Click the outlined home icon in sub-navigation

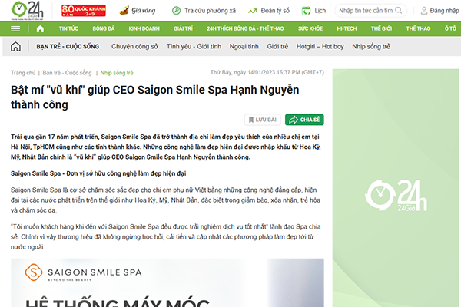15,46
